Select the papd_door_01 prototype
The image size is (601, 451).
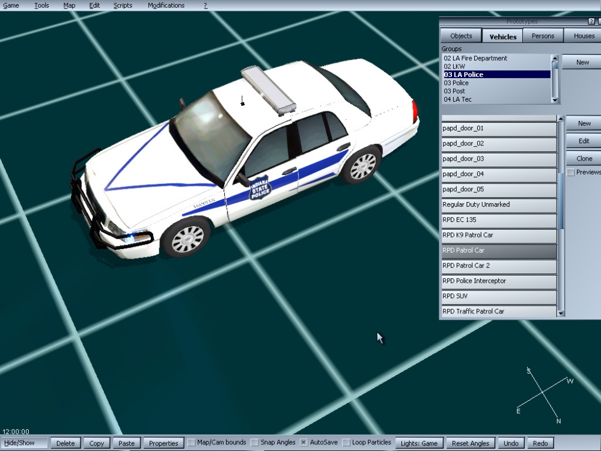coord(499,129)
